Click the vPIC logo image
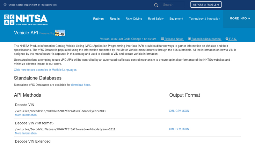255x143 pixels. pos(60,33)
